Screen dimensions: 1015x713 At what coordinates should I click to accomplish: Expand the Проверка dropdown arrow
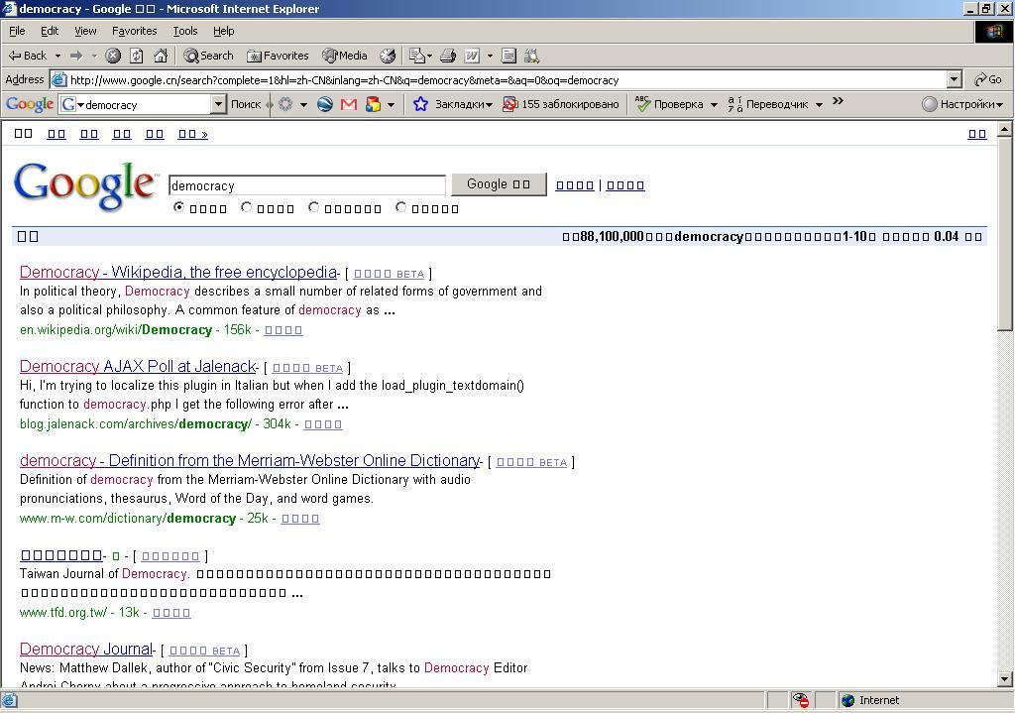714,104
